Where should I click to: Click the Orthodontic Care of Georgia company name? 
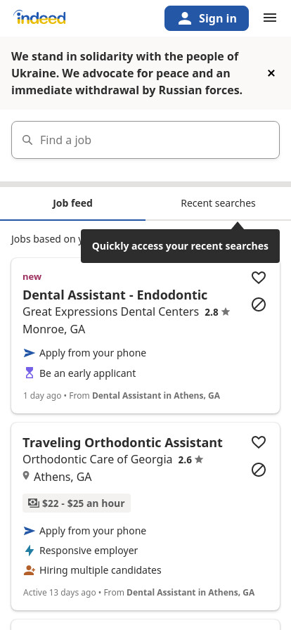click(97, 459)
